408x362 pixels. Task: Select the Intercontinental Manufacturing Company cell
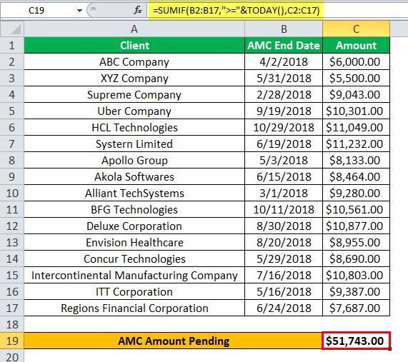[x=134, y=275]
